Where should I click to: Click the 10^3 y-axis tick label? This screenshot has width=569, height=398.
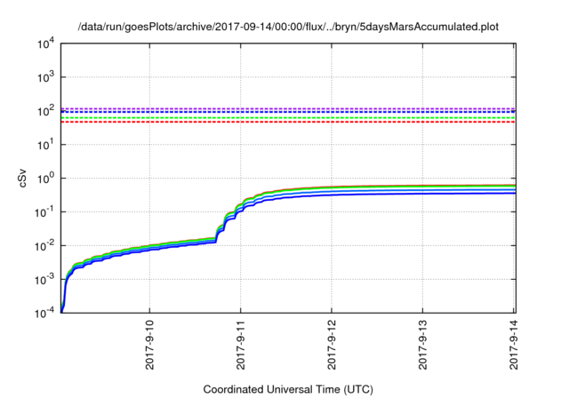coord(45,77)
